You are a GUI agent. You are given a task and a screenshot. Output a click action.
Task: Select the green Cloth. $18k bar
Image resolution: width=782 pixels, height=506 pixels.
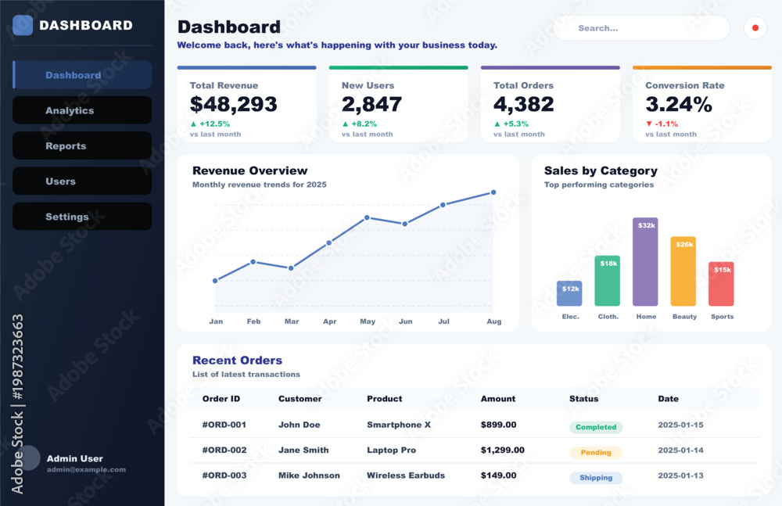click(608, 281)
